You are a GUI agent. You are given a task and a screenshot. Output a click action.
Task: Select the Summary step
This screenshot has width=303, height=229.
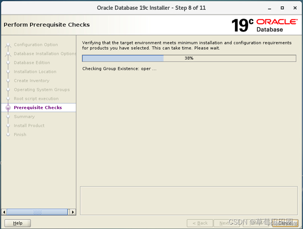(24, 117)
